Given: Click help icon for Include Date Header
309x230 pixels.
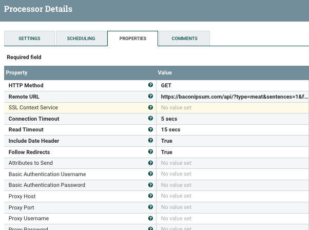Looking at the screenshot, I should pos(150,141).
